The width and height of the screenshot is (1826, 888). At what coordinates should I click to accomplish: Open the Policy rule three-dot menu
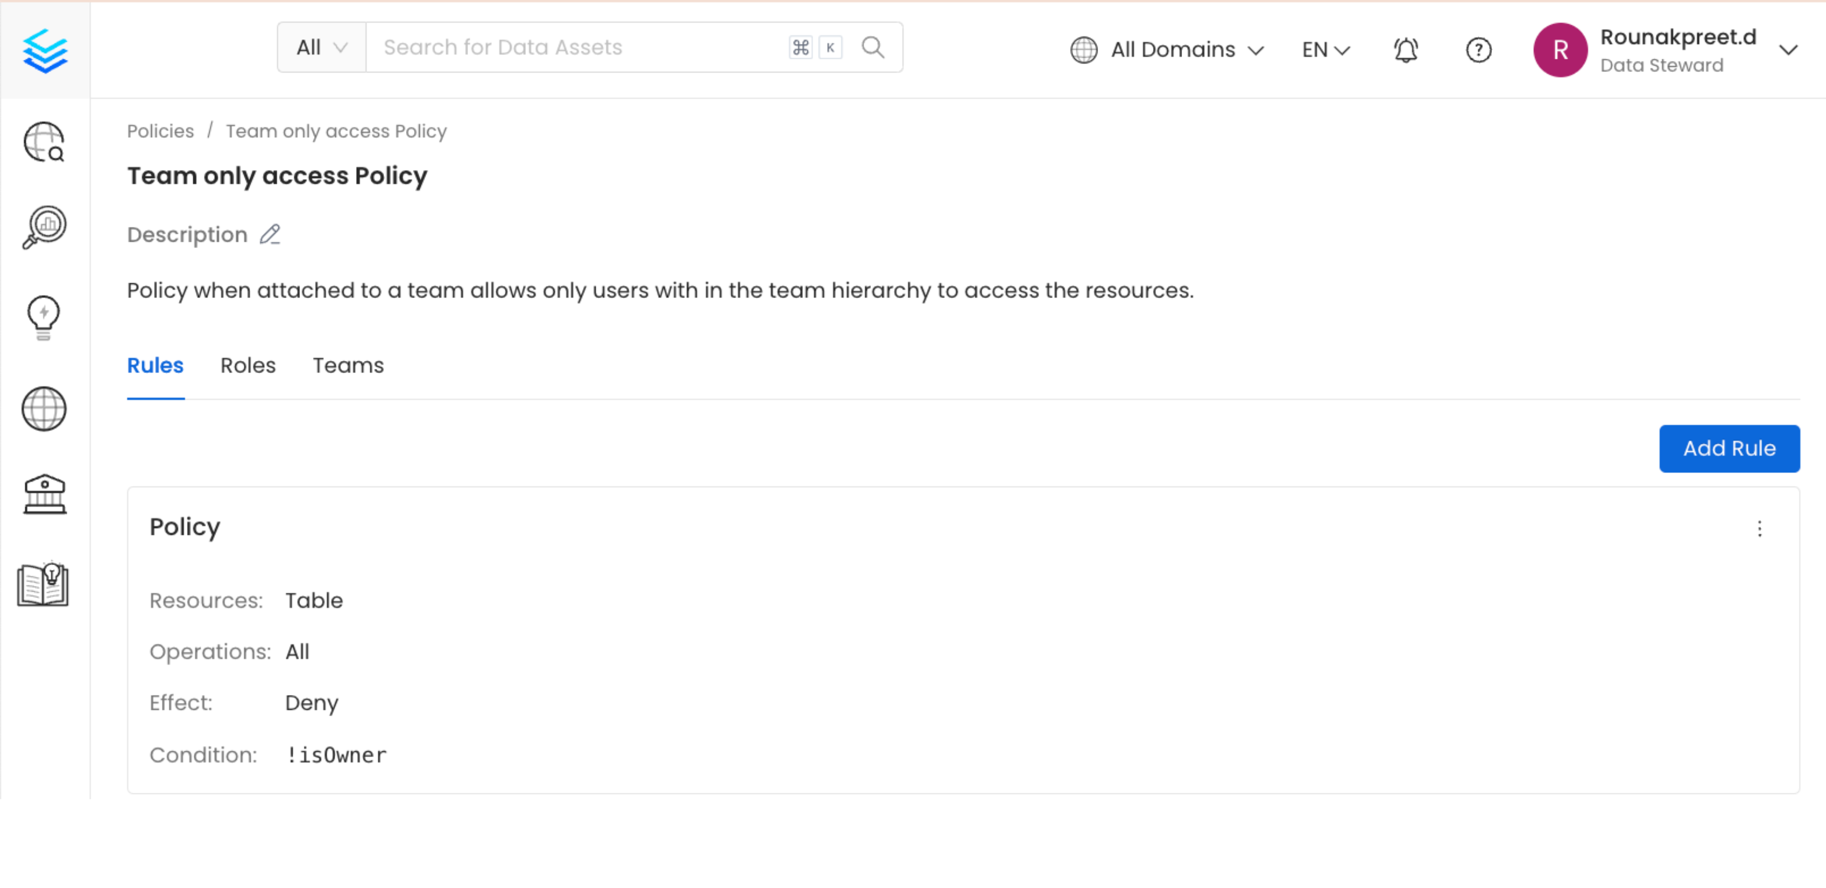tap(1759, 529)
